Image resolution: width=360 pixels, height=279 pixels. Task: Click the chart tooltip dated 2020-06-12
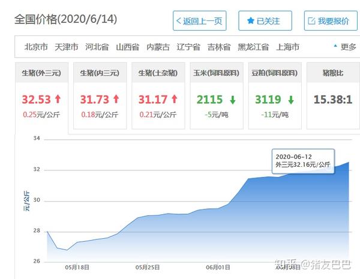[303, 161]
